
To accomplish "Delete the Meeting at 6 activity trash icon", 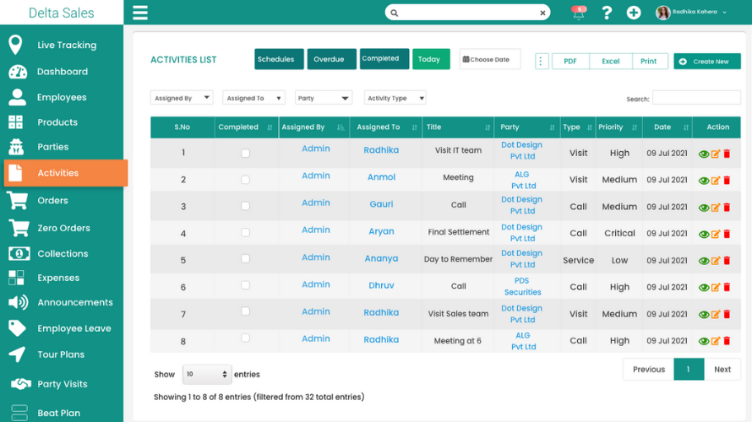I will (x=727, y=342).
